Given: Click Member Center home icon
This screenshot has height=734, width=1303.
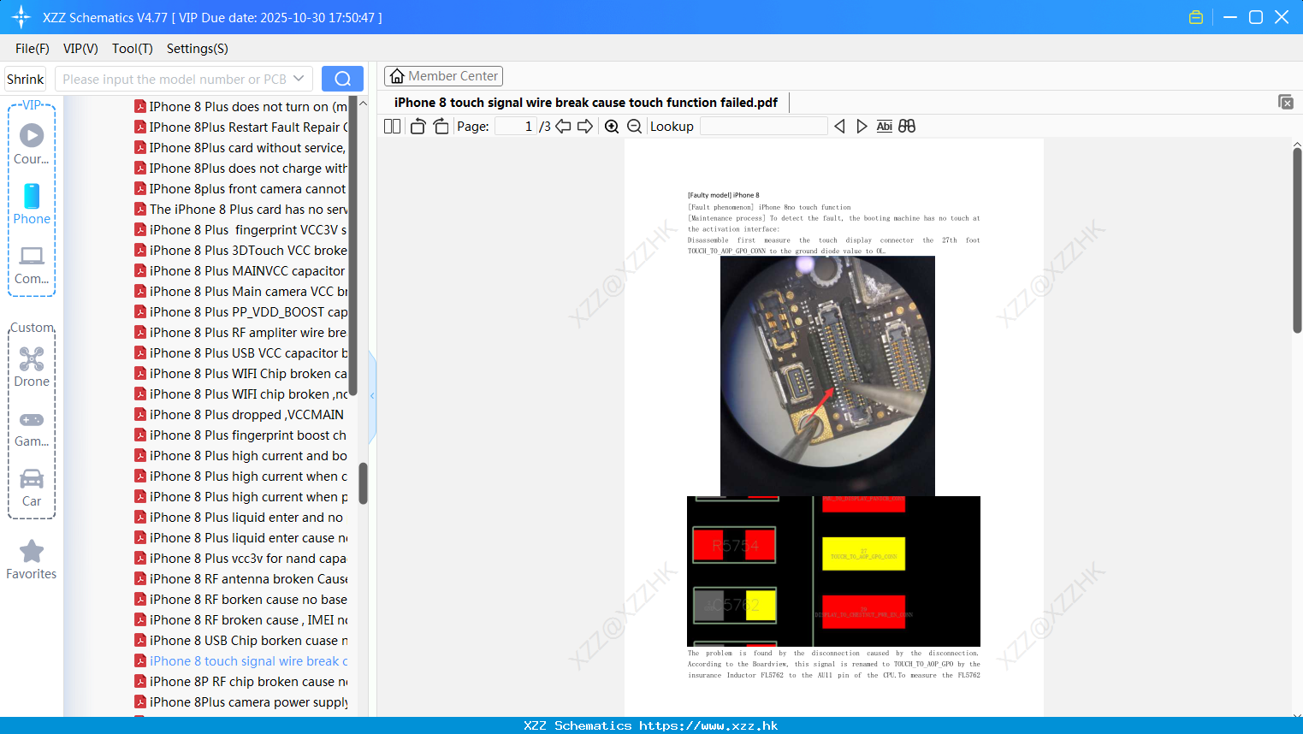Looking at the screenshot, I should [x=397, y=76].
